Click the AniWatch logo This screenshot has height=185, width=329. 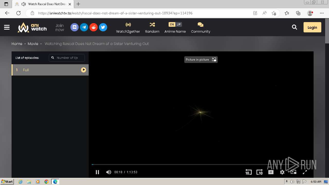pyautogui.click(x=32, y=27)
